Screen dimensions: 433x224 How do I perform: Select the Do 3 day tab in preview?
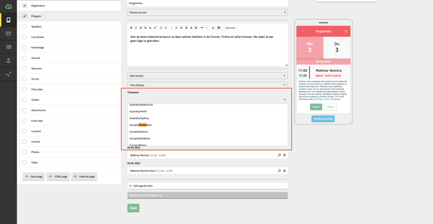point(337,47)
